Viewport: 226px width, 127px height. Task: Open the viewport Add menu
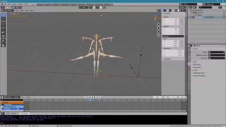(x=27, y=11)
